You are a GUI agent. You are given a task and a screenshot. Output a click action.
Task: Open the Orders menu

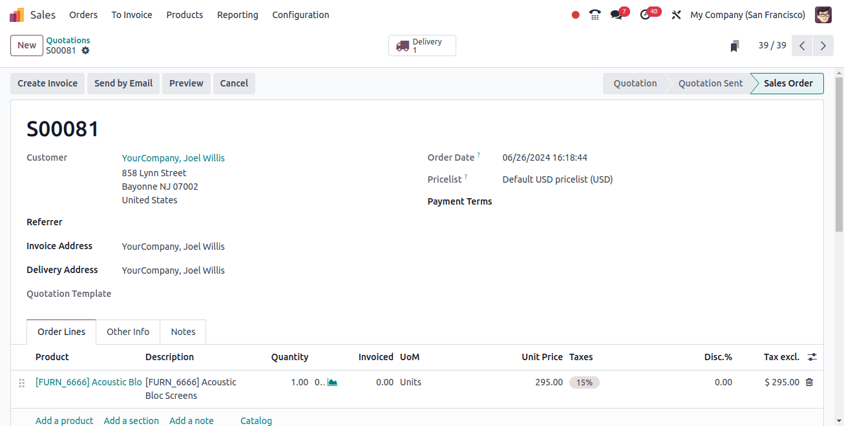pos(83,15)
